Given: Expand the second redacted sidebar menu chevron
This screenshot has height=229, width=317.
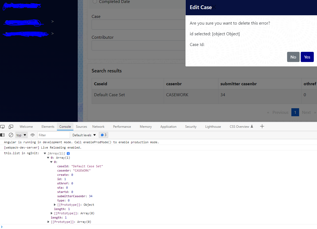Looking at the screenshot, I should pos(53,34).
